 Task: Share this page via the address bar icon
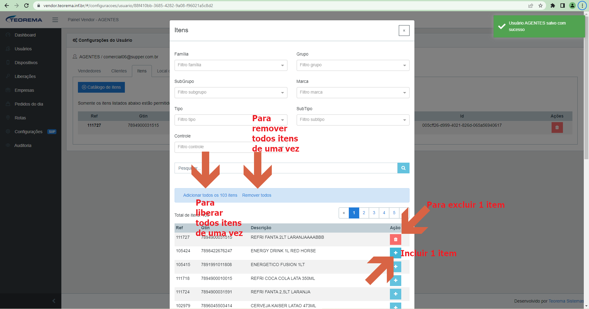click(x=531, y=6)
